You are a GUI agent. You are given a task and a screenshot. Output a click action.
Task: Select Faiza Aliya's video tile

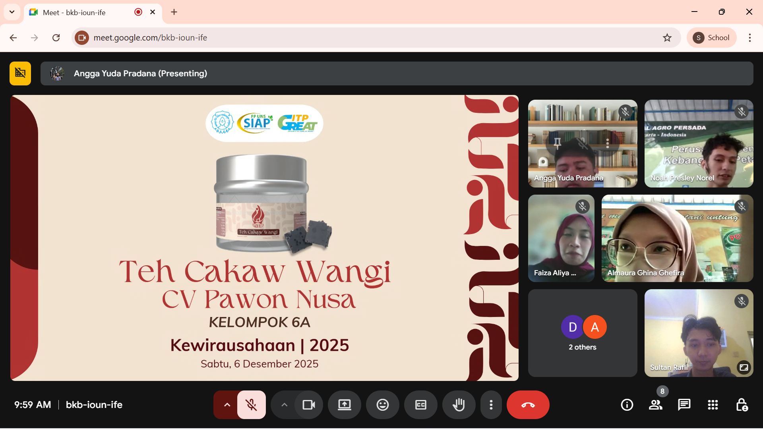[561, 238]
